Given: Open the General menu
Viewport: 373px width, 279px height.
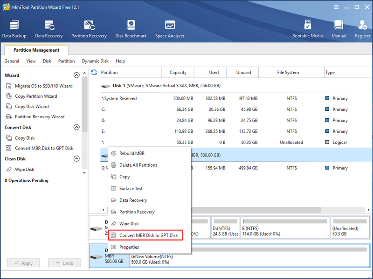Looking at the screenshot, I should click(x=12, y=61).
